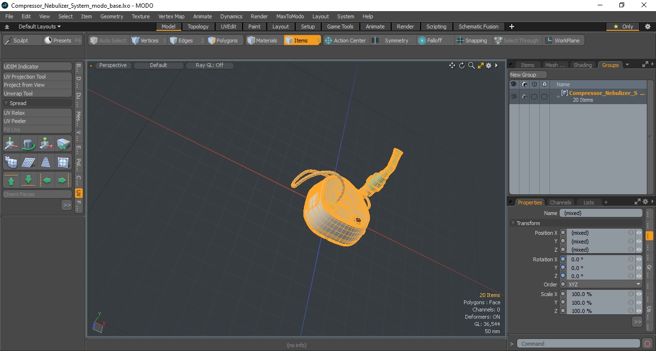Click the New Group button
656x351 pixels.
coord(528,75)
